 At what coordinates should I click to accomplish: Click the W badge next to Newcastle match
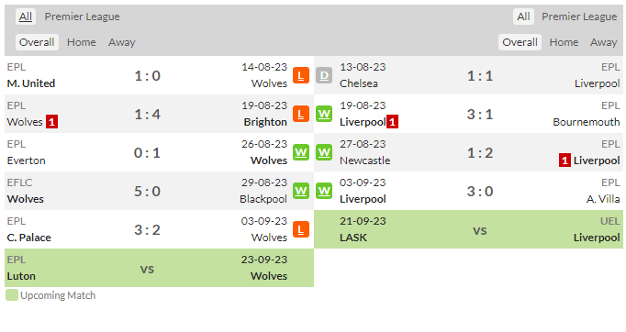tap(324, 152)
